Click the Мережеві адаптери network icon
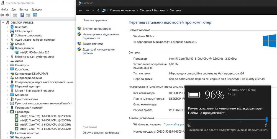 [x=12, y=86]
